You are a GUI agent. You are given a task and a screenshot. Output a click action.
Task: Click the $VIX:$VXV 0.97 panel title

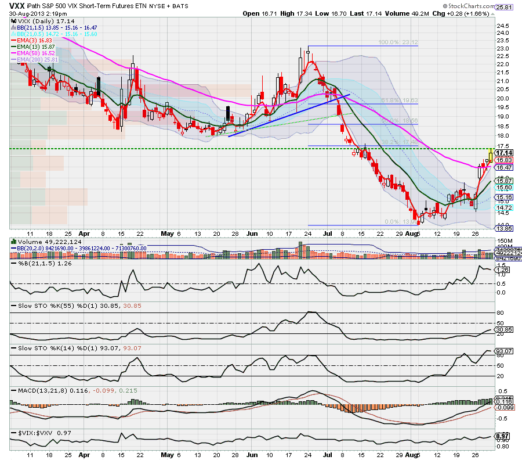point(45,433)
